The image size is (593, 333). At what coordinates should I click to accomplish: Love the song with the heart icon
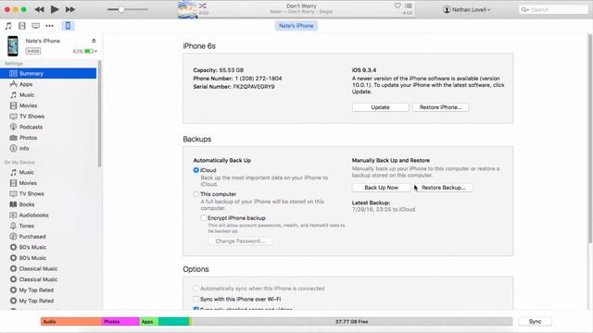[397, 6]
